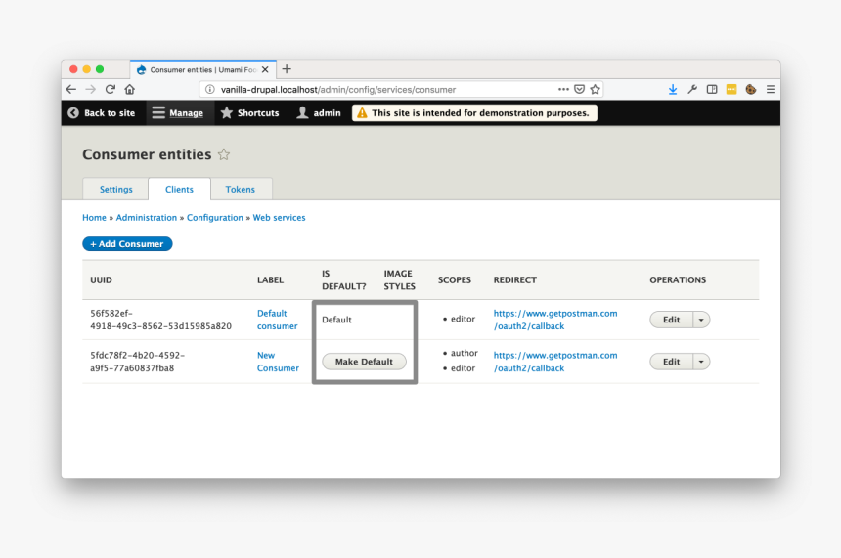Screen dimensions: 841x558
Task: Follow the Administration breadcrumb link
Action: coord(147,218)
